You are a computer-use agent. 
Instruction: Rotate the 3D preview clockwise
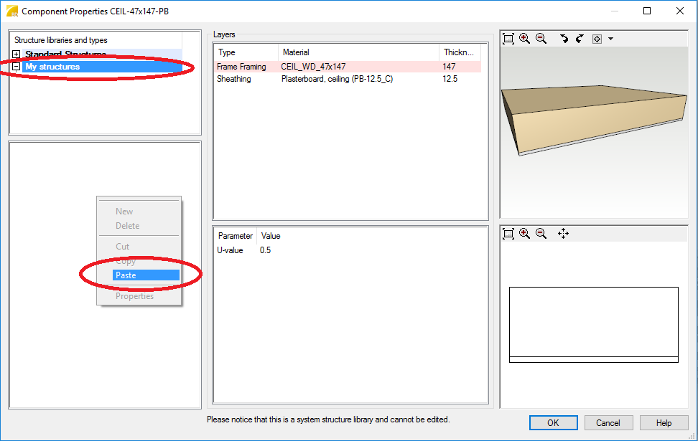click(x=580, y=39)
